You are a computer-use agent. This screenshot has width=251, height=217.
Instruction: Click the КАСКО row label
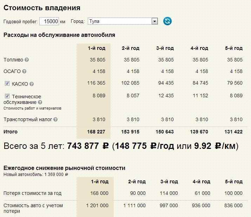coord(20,84)
